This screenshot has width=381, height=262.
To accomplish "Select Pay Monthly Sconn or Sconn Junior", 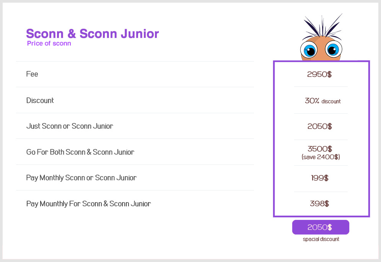I will [x=81, y=178].
